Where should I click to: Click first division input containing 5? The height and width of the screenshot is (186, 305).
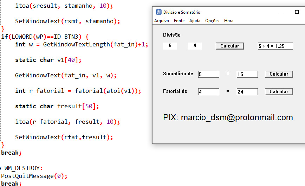(x=170, y=46)
